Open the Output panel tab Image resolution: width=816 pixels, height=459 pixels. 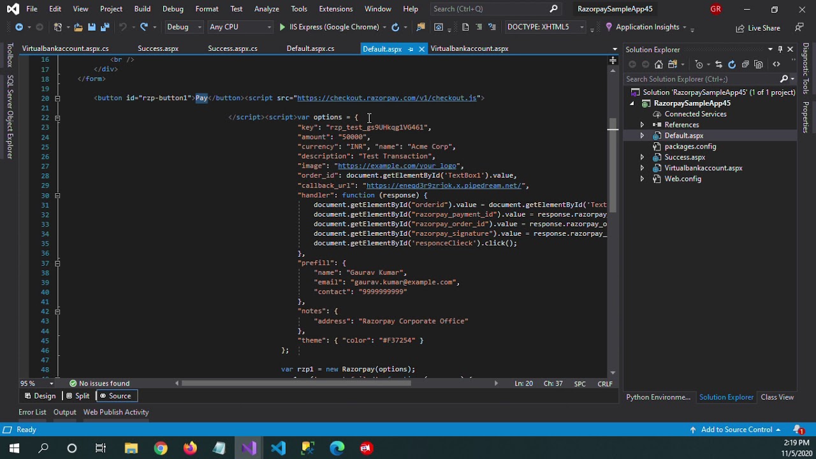click(x=64, y=412)
